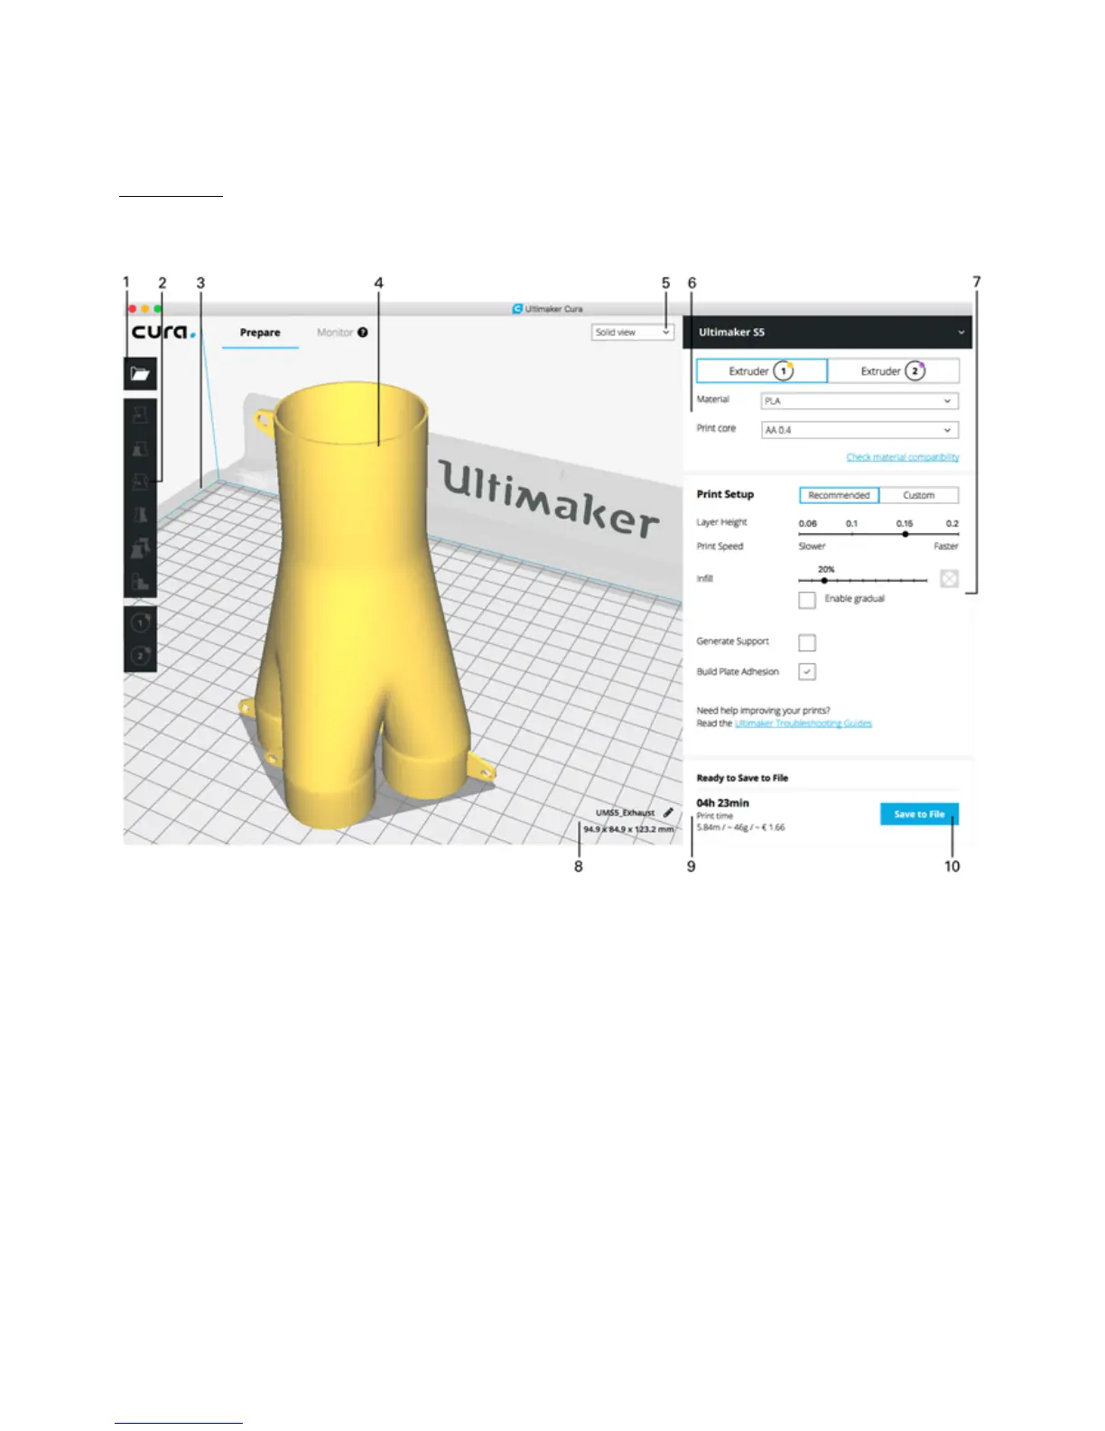This screenshot has width=1105, height=1431.
Task: Click the 94.9 x 84.9 x 123.2 mm dimensions
Action: [628, 829]
